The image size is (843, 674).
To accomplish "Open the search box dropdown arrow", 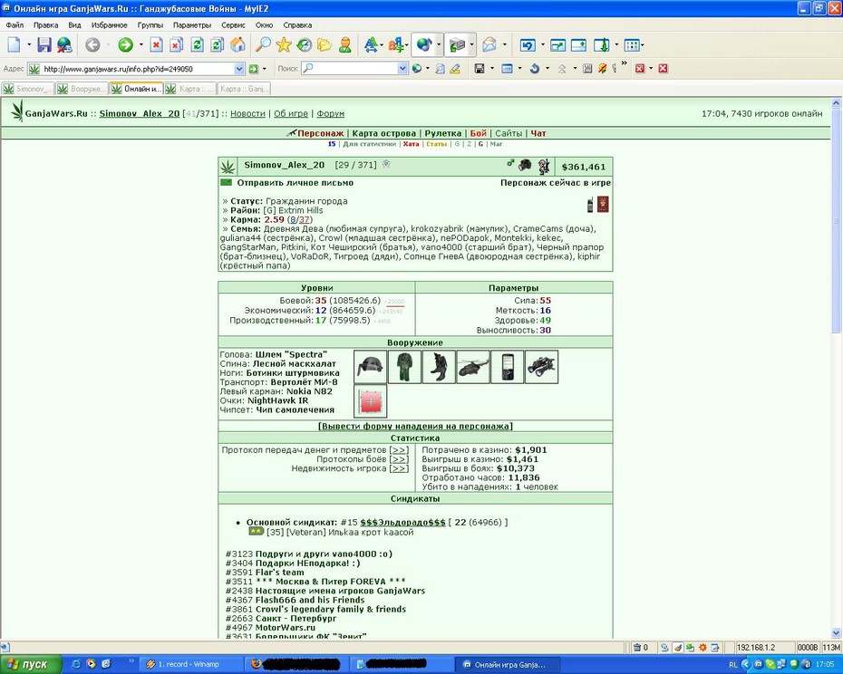I will click(x=402, y=68).
